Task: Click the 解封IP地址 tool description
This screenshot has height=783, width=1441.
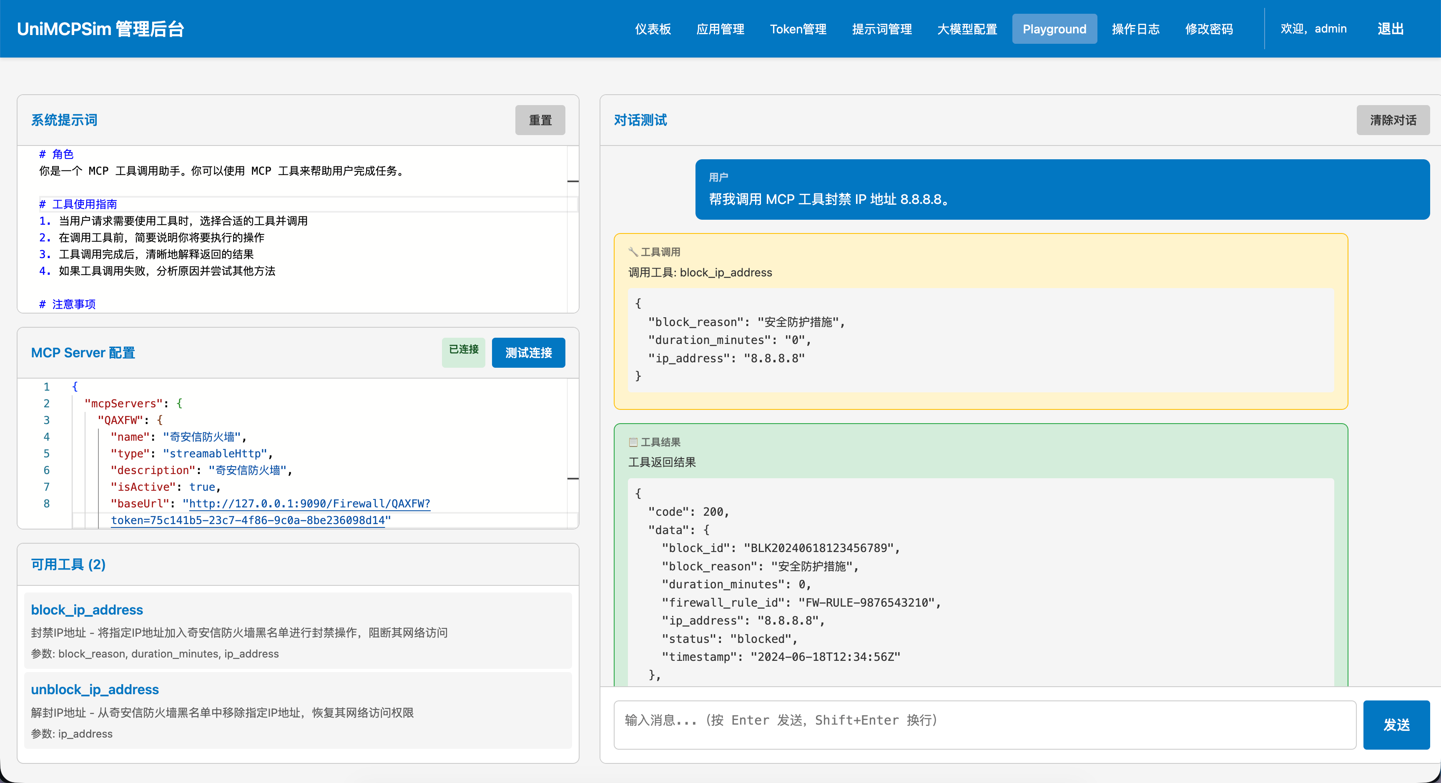Action: [222, 713]
